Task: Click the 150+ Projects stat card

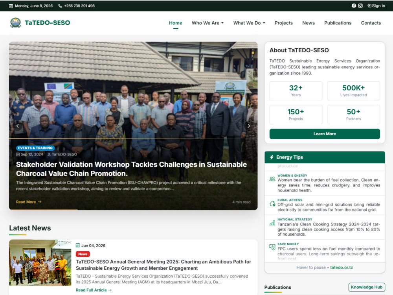Action: click(x=296, y=114)
